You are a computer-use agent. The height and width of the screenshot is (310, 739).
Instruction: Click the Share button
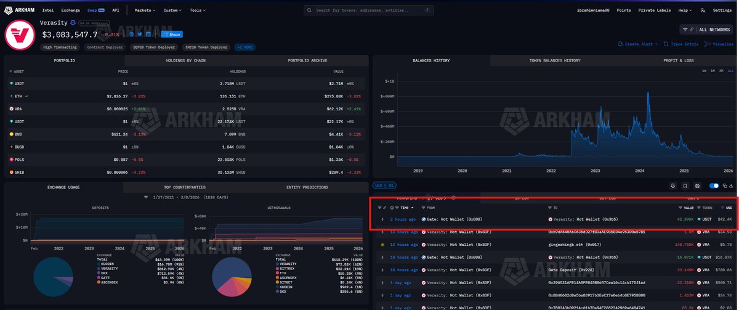tap(171, 35)
